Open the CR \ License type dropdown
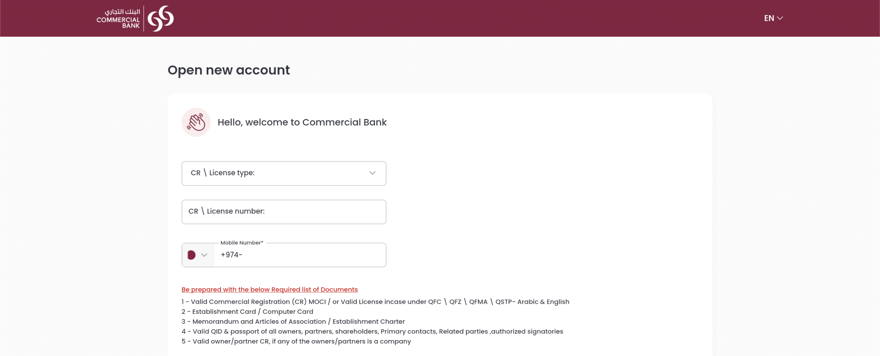 (283, 173)
